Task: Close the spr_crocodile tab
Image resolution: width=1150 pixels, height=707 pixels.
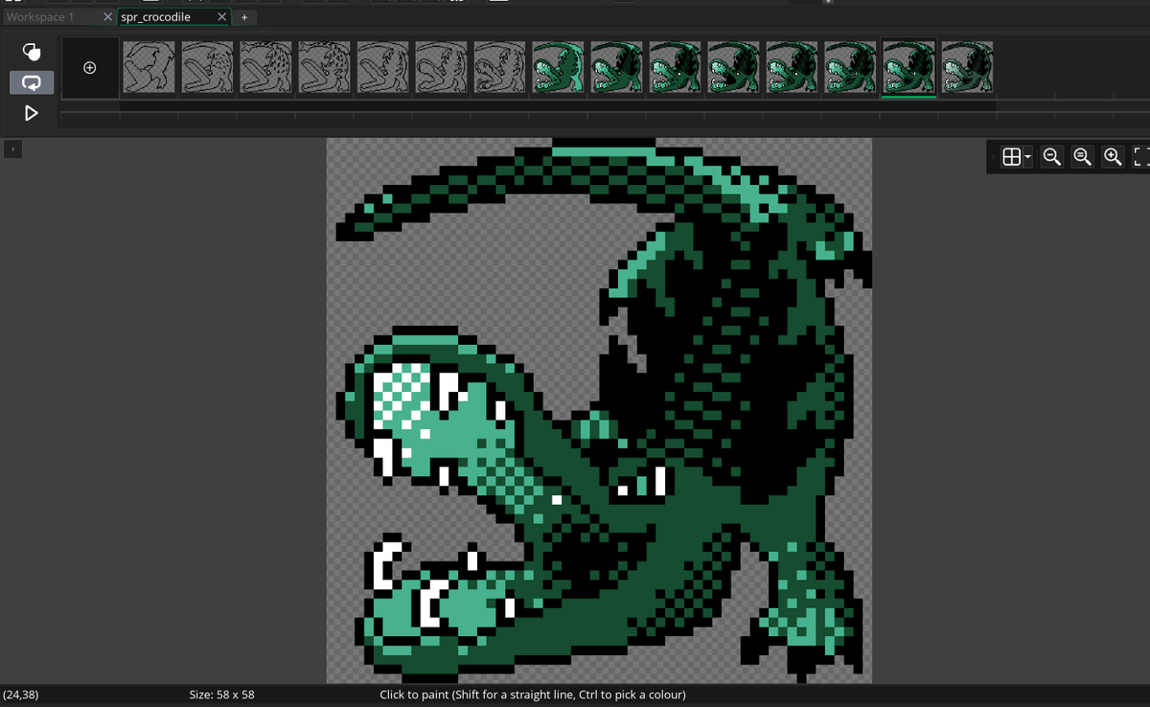Action: [x=222, y=17]
